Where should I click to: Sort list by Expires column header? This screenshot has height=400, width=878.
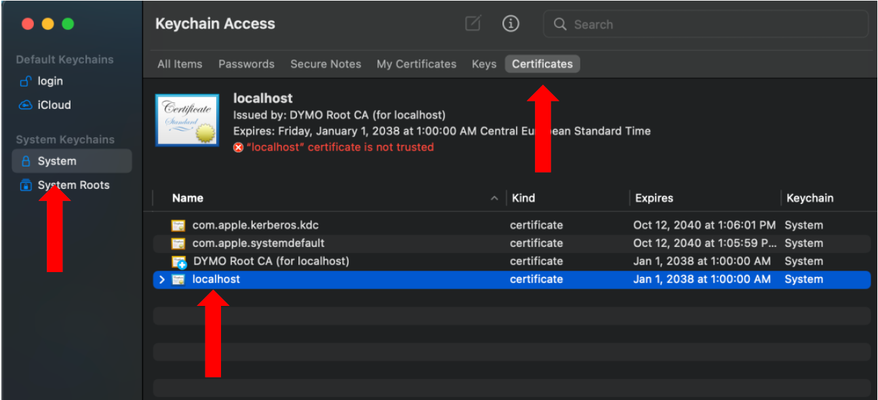coord(654,198)
